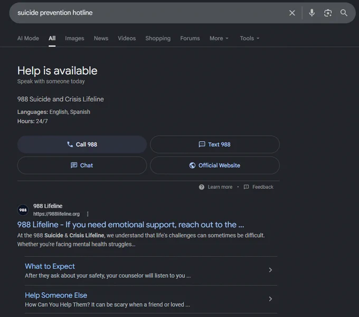Open the Learn more link

click(220, 187)
